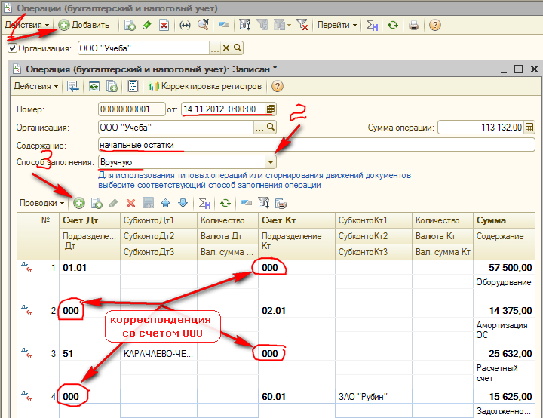The image size is (543, 418).
Task: Toggle the Организация filter checkbox
Action: [x=12, y=48]
